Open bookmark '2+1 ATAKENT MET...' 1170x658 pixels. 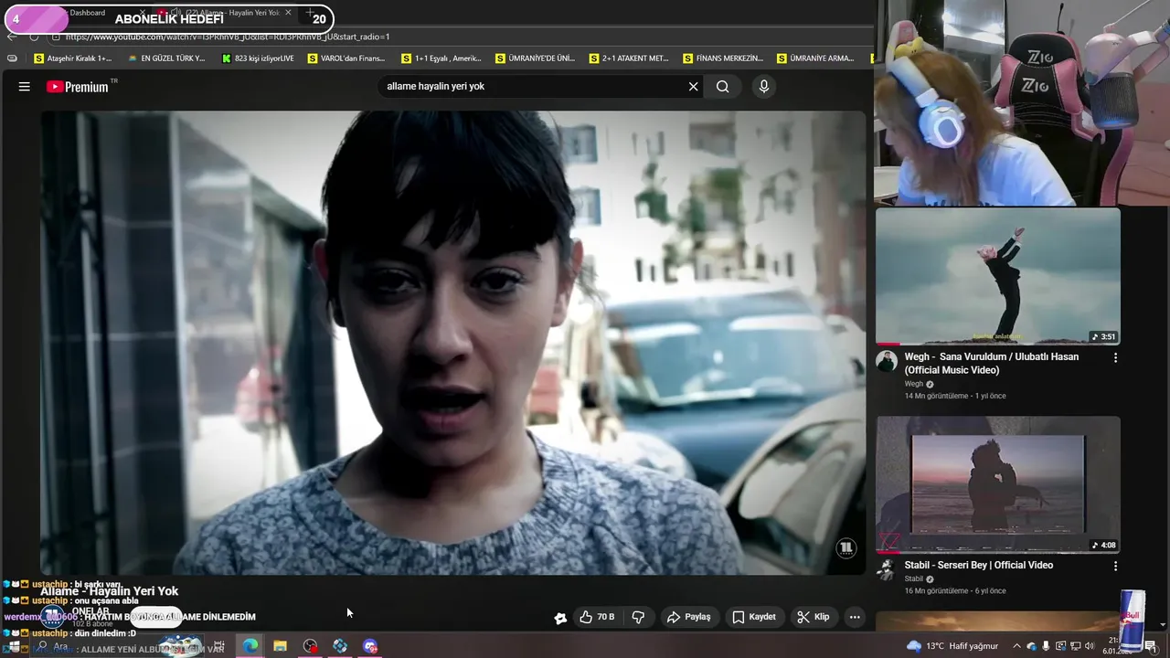(629, 58)
